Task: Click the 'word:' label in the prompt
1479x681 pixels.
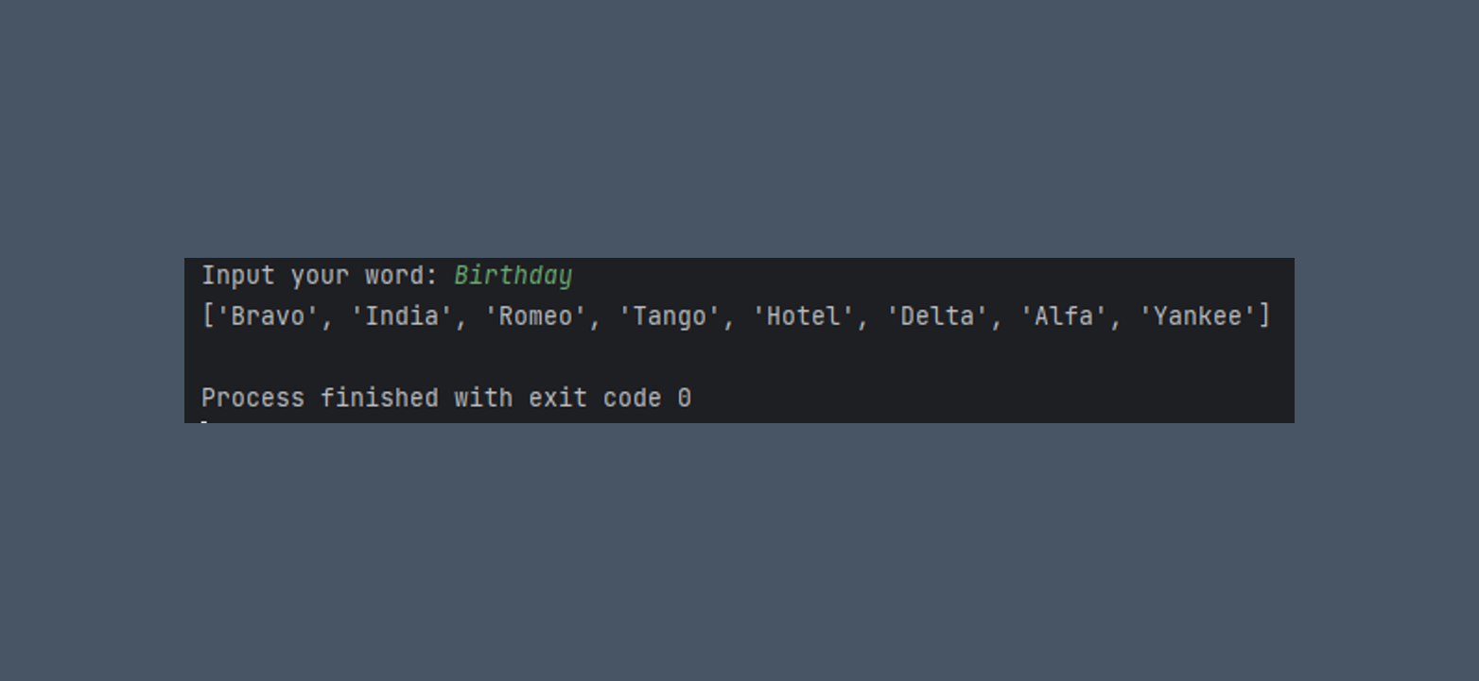Action: tap(402, 277)
